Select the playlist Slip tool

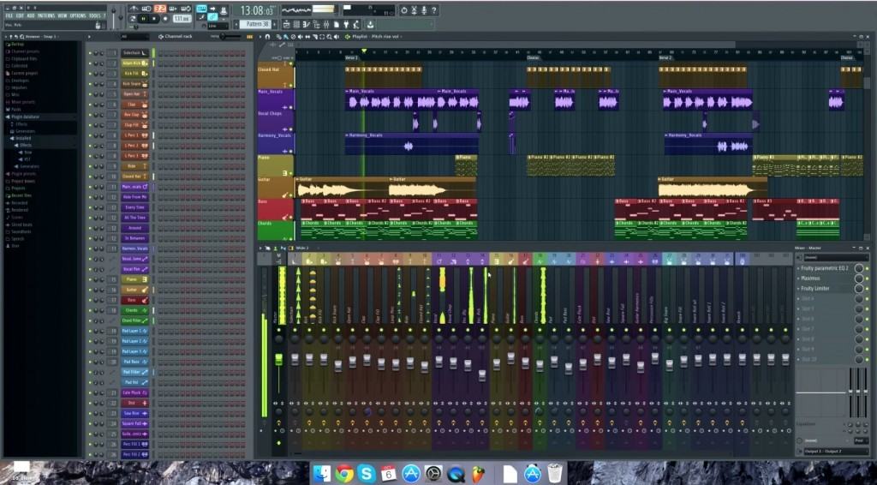(307, 37)
